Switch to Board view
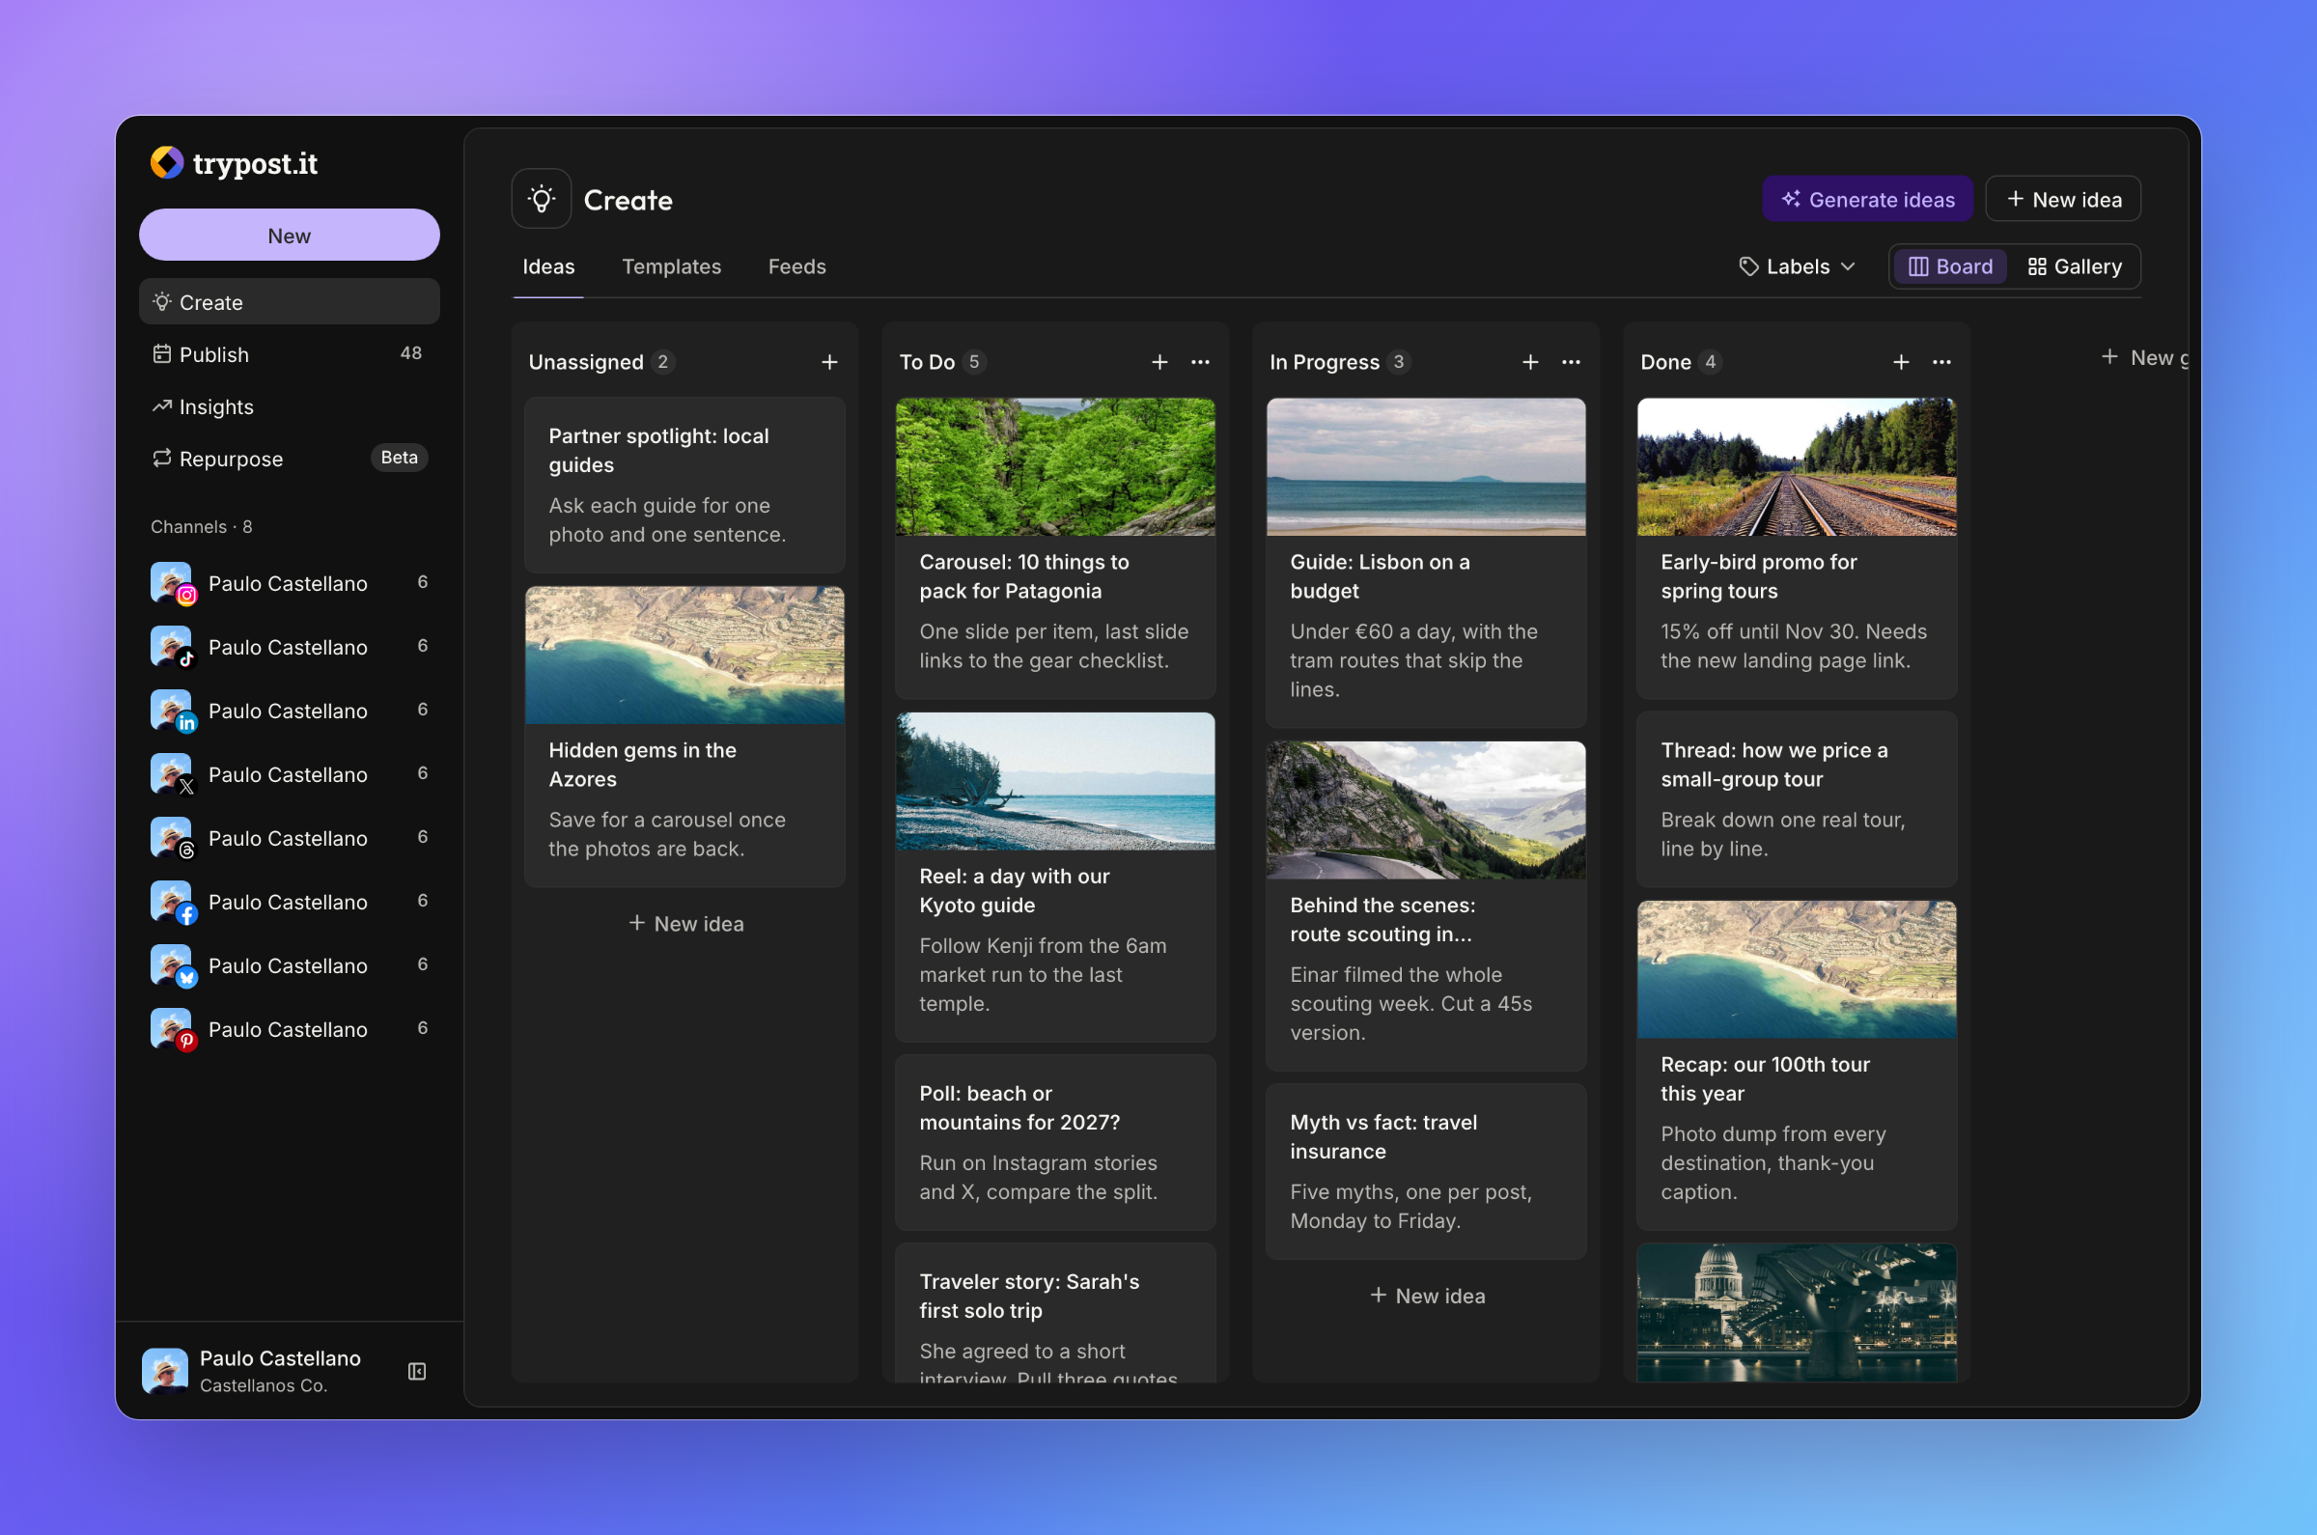The width and height of the screenshot is (2317, 1535). tap(1950, 266)
